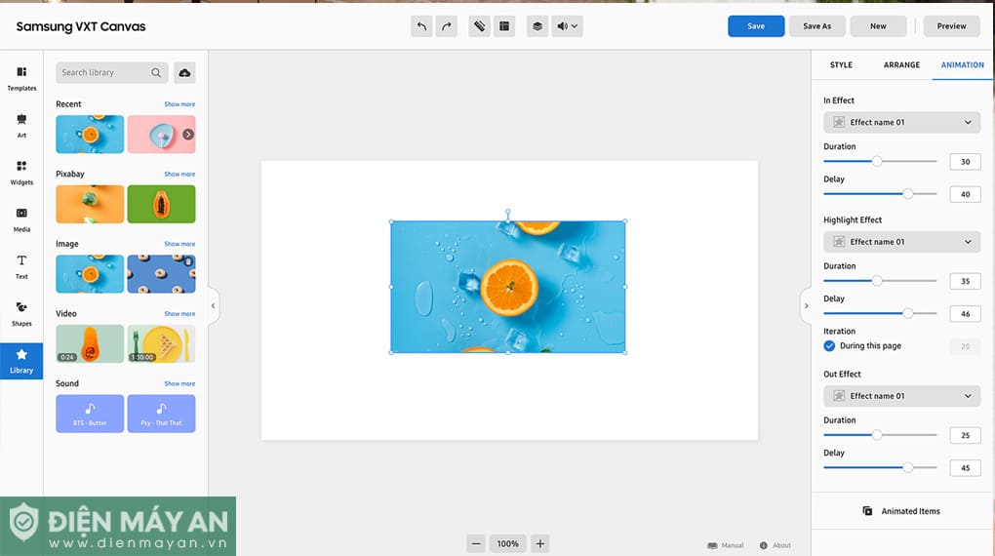Open the Out Effect dropdown
Image resolution: width=995 pixels, height=556 pixels.
coord(901,396)
